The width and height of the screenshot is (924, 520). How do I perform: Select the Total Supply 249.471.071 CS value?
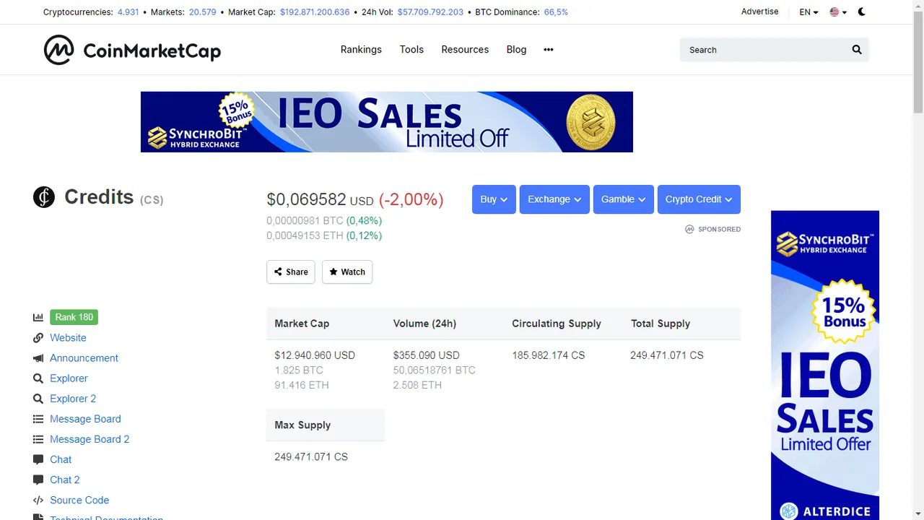pyautogui.click(x=667, y=355)
